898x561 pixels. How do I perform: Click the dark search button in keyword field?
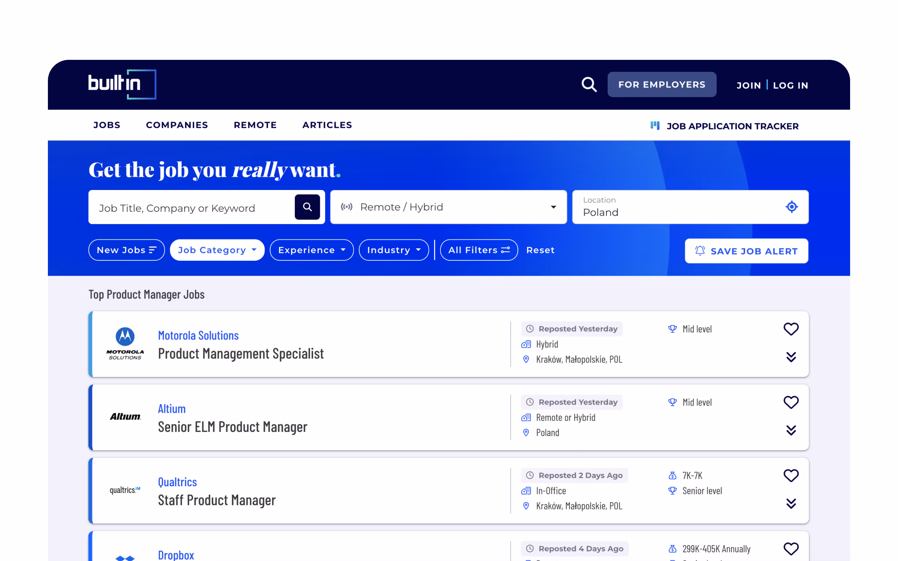[307, 207]
